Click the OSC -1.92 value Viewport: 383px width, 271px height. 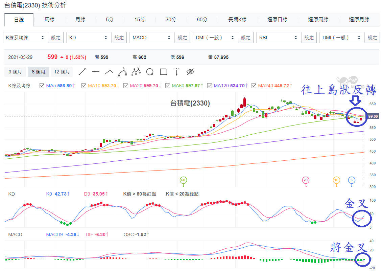pyautogui.click(x=136, y=234)
